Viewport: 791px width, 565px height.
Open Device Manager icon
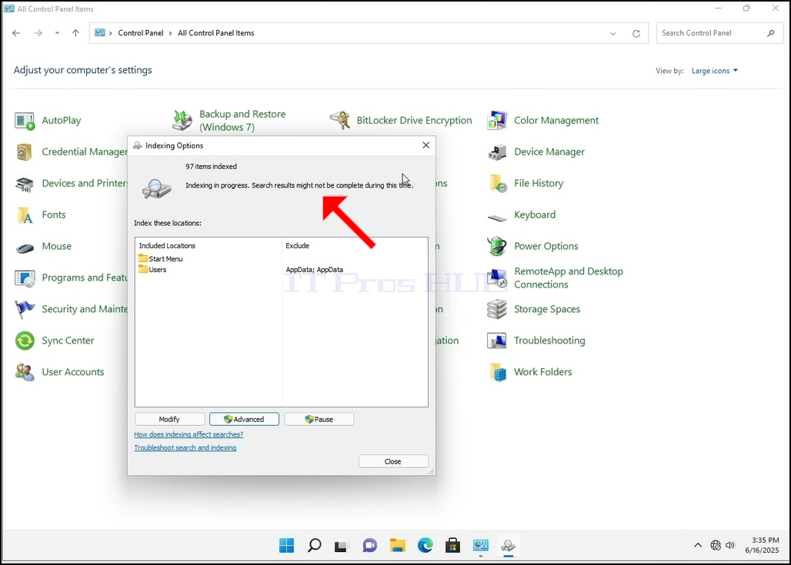tap(497, 152)
